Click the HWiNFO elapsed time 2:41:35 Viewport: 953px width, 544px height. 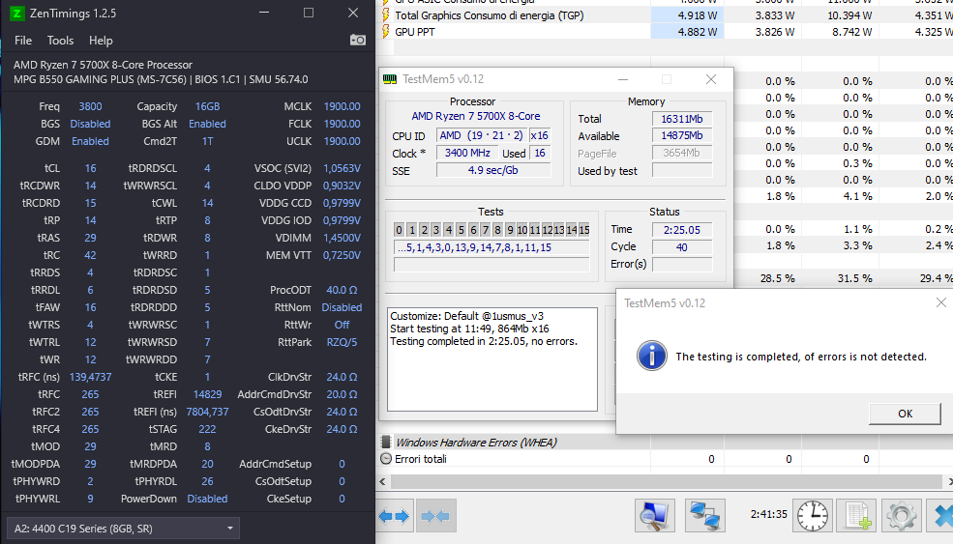[x=769, y=514]
